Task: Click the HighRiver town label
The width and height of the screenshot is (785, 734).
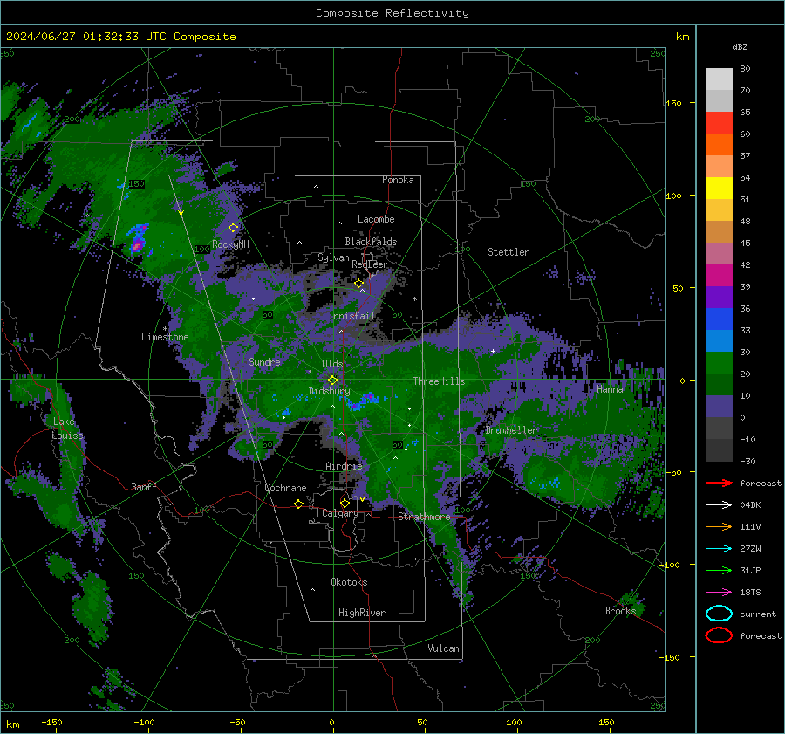Action: point(362,613)
